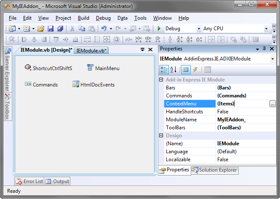Viewport: 280px width, 199px height.
Task: Click the Bring to Front icon
Action: (233, 39)
